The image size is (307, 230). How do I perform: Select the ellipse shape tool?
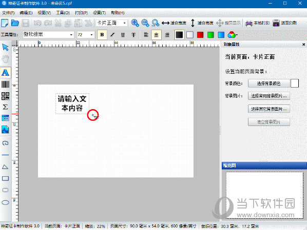(x=5, y=202)
